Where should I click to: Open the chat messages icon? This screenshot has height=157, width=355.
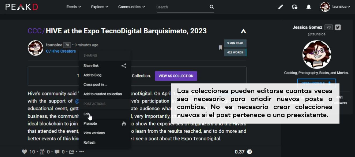(x=294, y=7)
